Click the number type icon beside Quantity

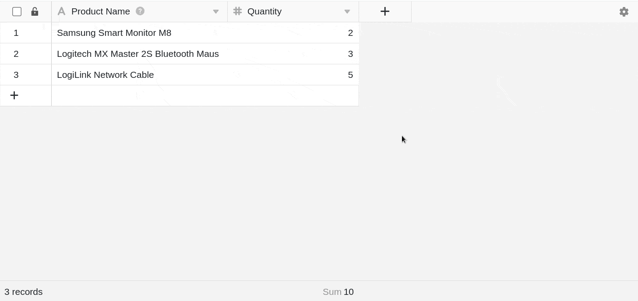tap(237, 11)
